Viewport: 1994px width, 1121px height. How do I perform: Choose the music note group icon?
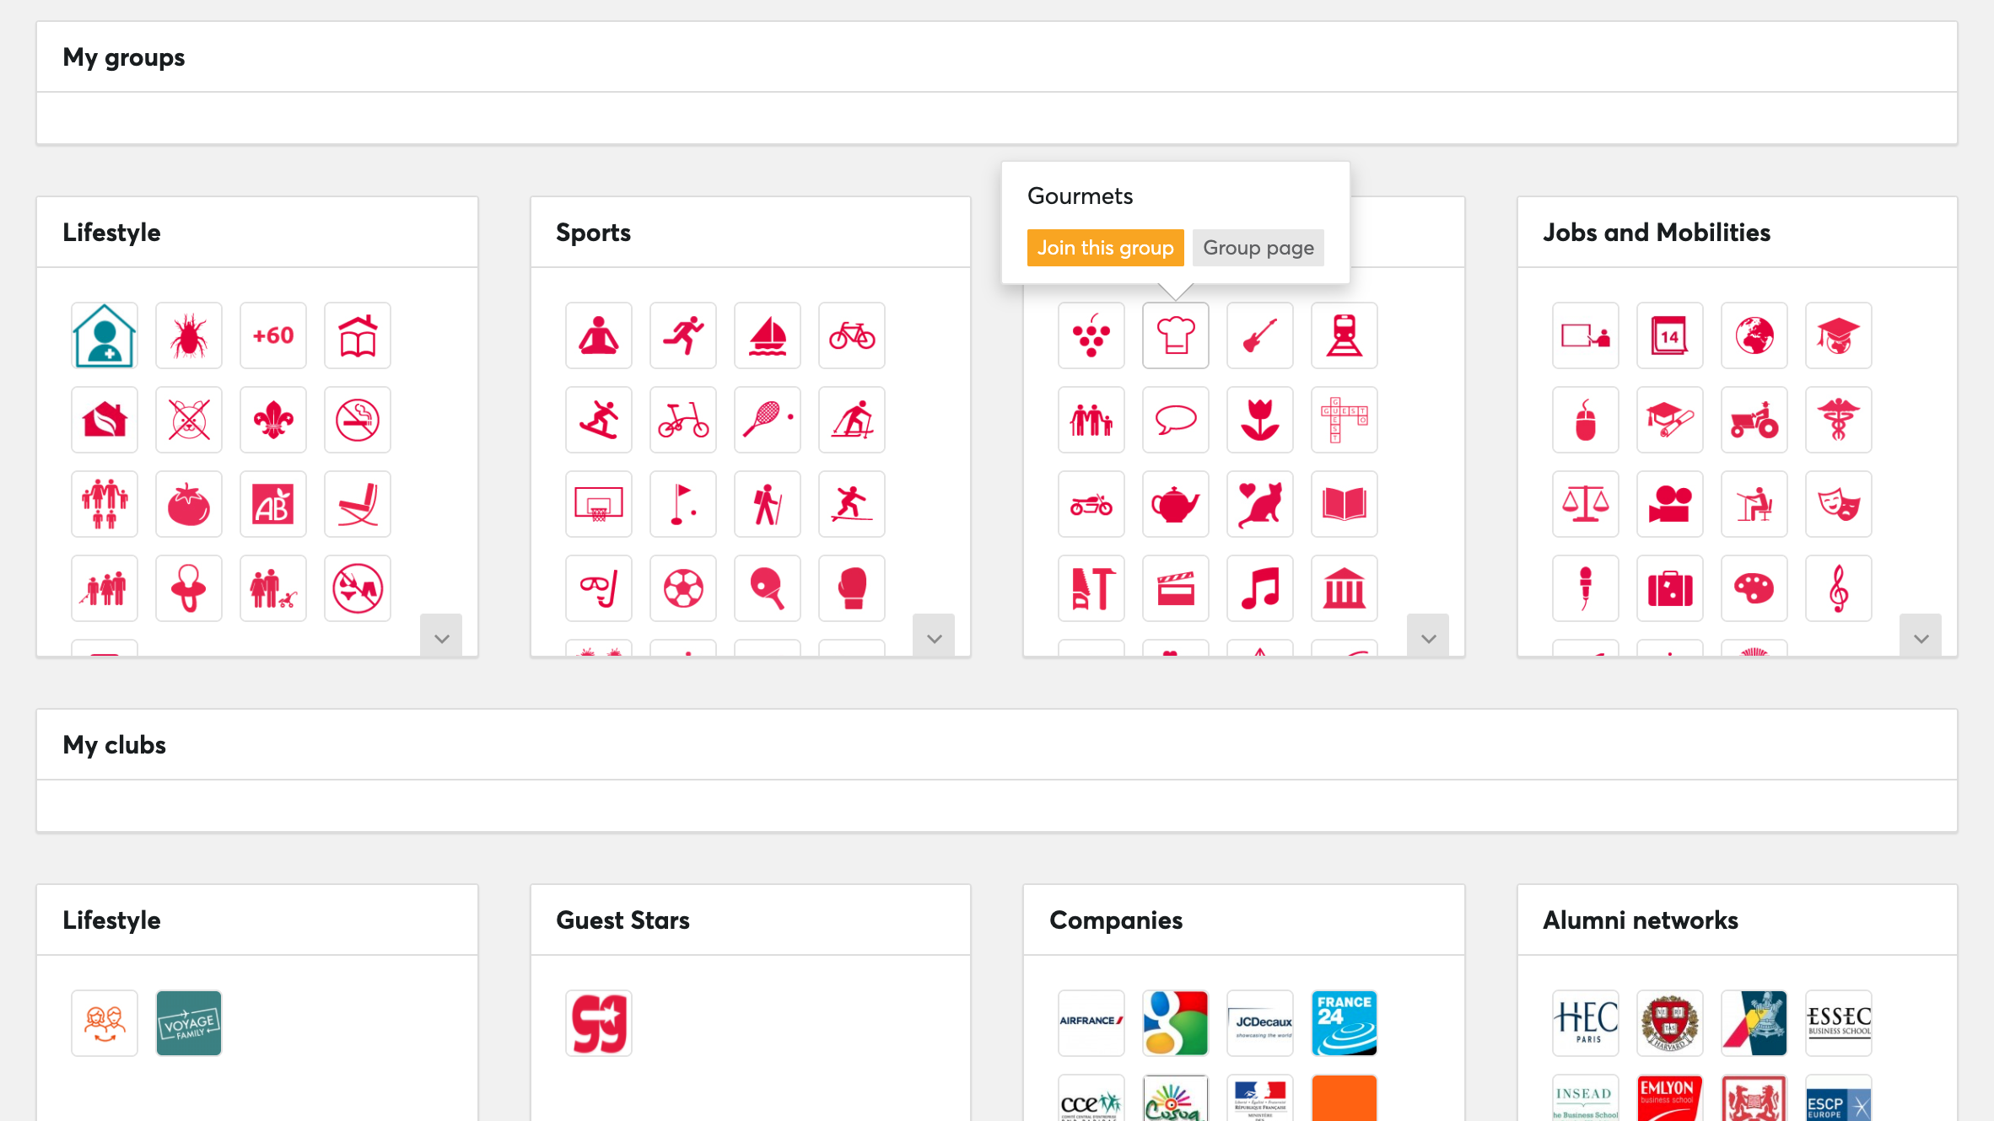pyautogui.click(x=1260, y=588)
